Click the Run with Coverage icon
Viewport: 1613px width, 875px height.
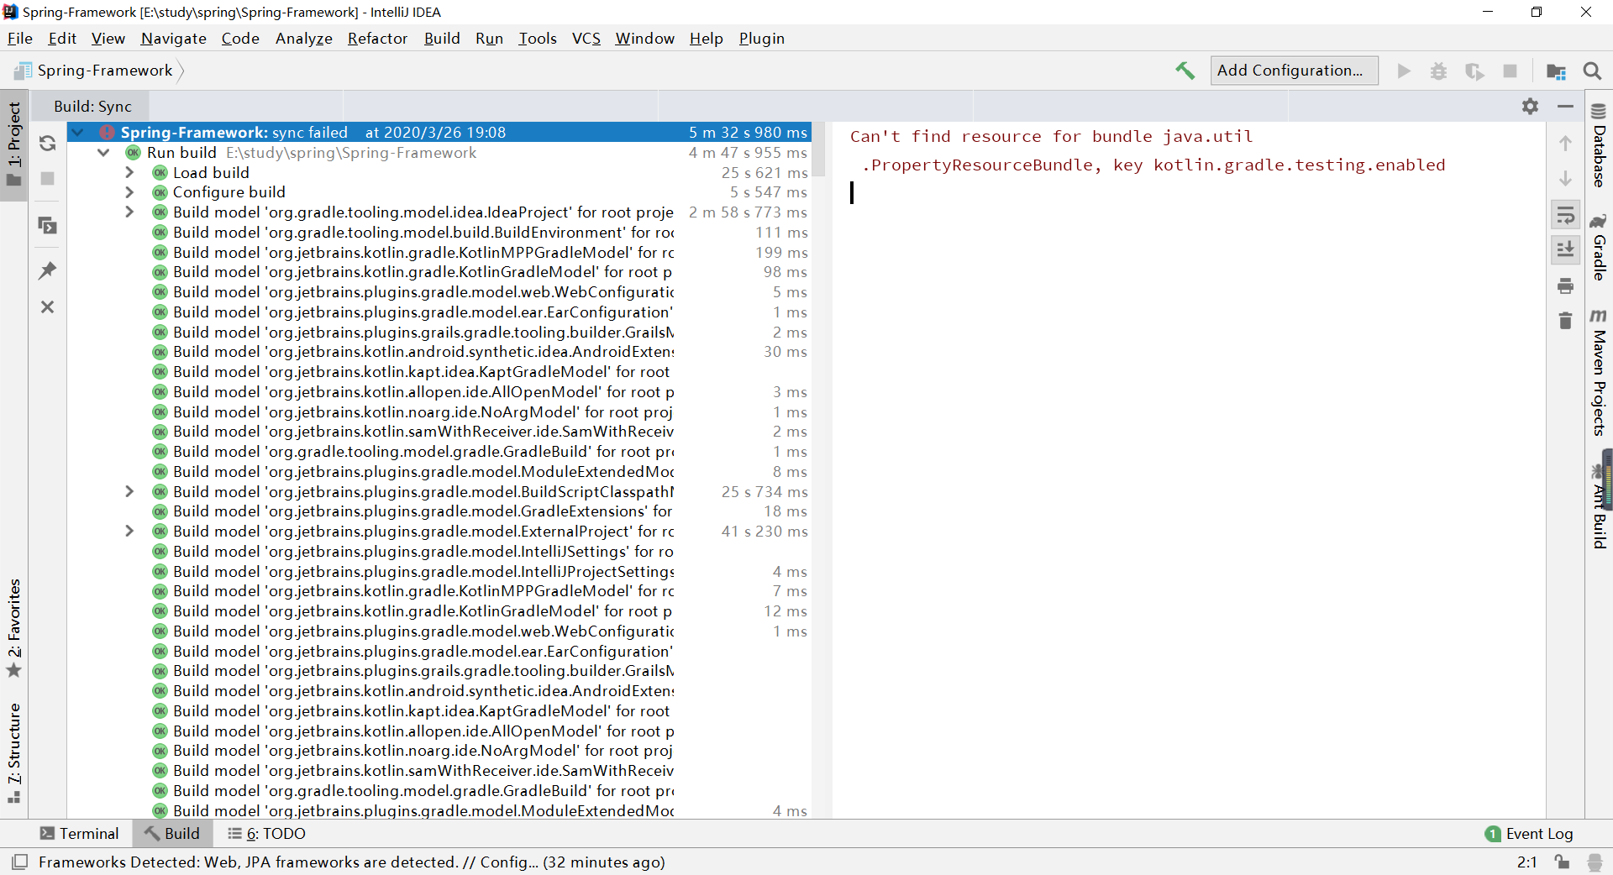tap(1474, 71)
